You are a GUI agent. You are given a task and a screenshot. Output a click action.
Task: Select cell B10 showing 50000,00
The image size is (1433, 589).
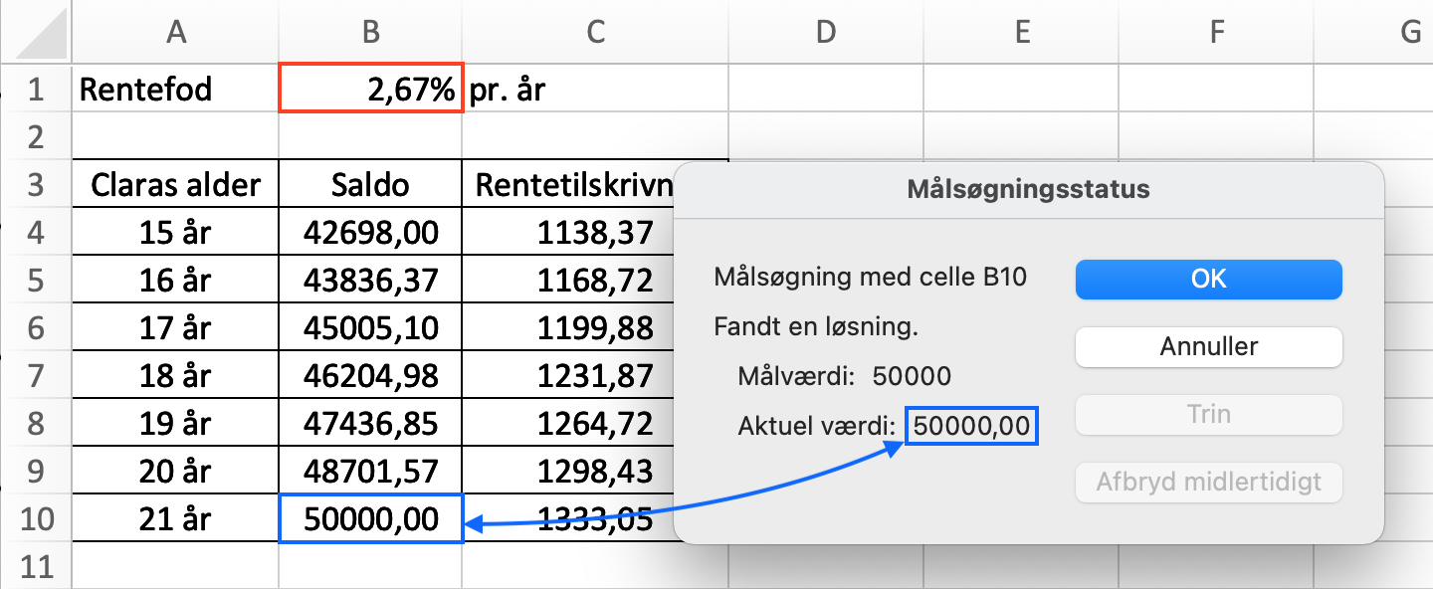[371, 518]
